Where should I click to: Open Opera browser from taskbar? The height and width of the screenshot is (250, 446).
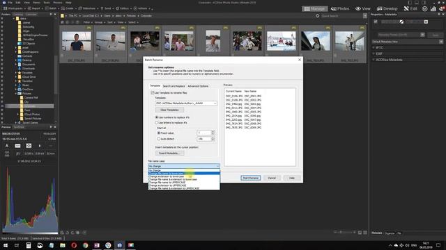(x=74, y=245)
